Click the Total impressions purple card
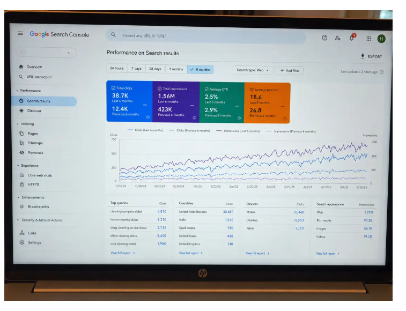 pos(176,102)
